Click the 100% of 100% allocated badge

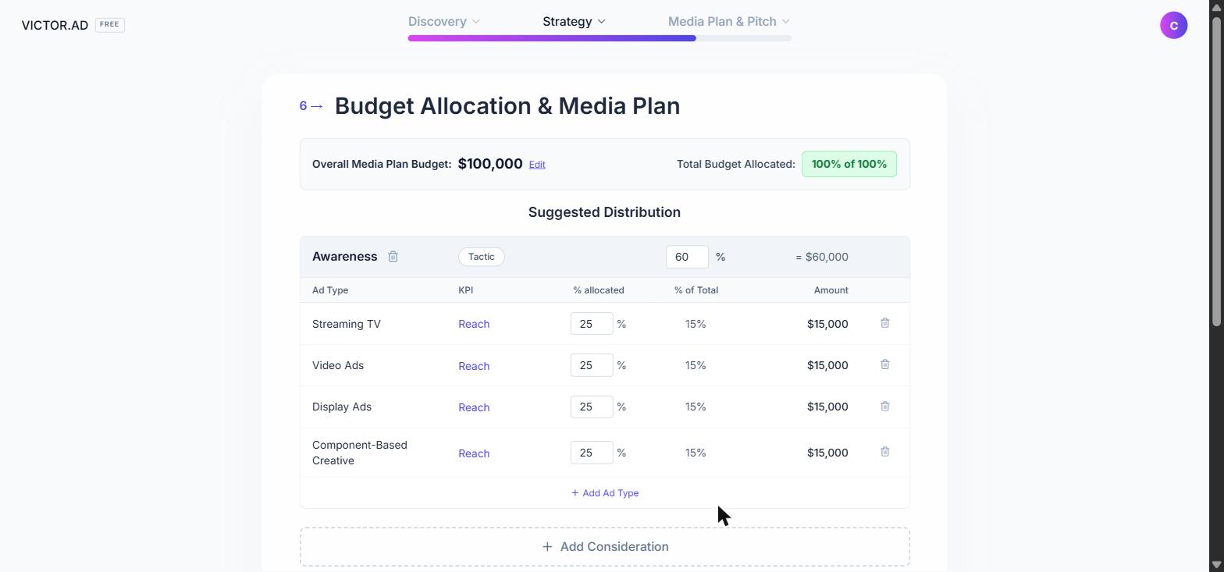point(849,164)
